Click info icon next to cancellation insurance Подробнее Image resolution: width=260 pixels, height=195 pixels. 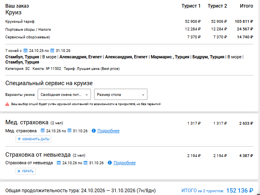pyautogui.click(x=110, y=163)
